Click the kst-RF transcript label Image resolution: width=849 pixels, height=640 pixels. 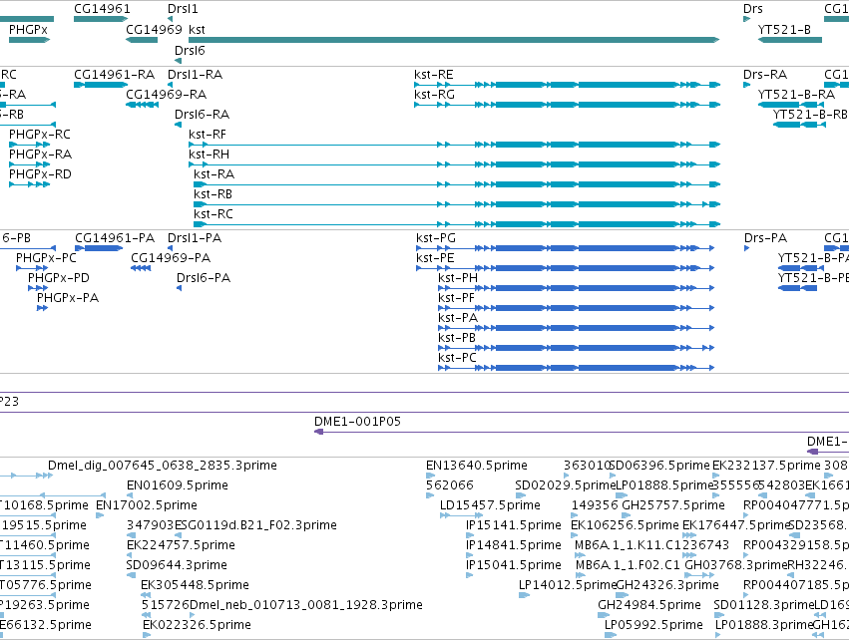pos(208,135)
